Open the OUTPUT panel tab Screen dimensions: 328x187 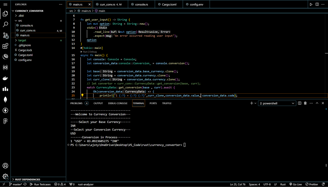tap(98, 103)
